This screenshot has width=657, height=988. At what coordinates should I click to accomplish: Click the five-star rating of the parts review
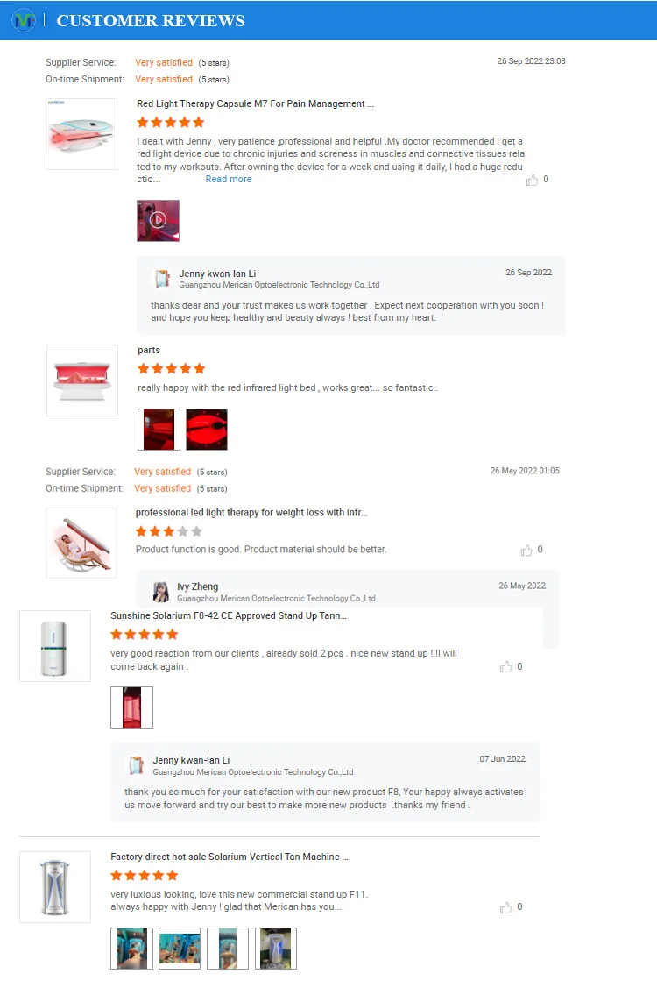(172, 368)
